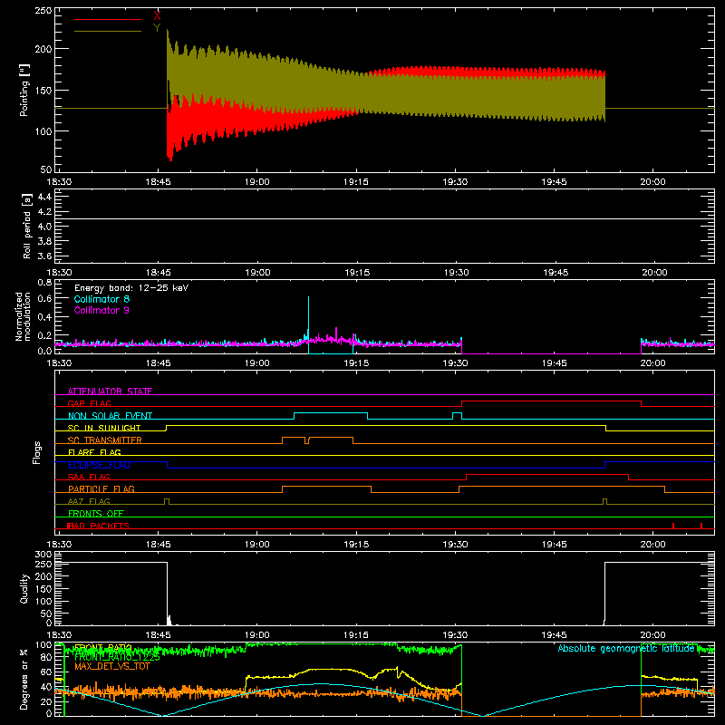Click the 'Pointing' axis label
The image size is (725, 725).
pos(24,90)
